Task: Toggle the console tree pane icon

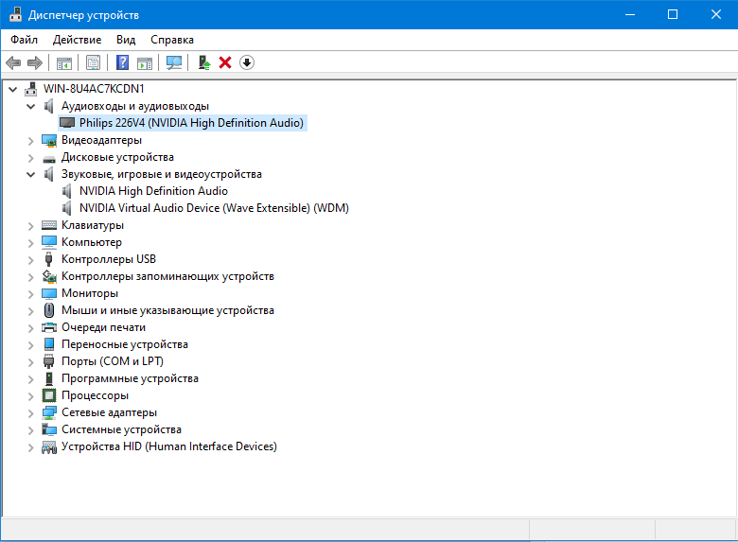Action: coord(64,62)
